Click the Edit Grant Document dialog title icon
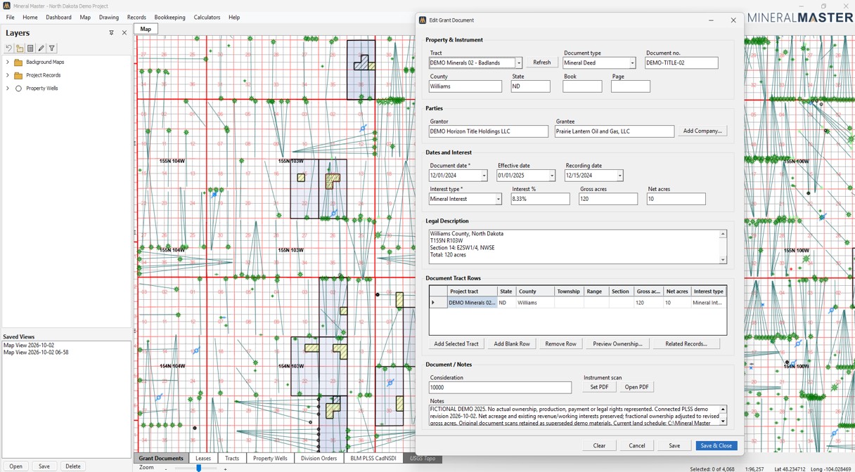The image size is (855, 472). point(423,20)
